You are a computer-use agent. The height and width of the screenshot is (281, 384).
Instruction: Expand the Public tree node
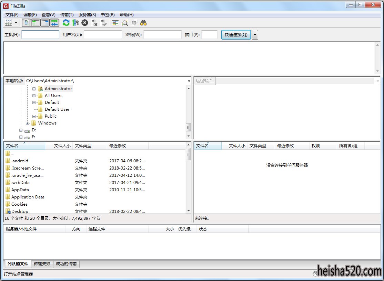(x=34, y=116)
